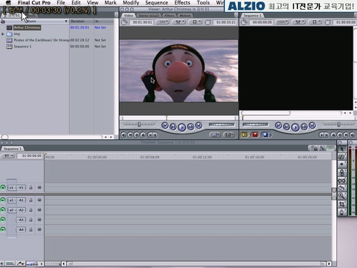The image size is (357, 268).
Task: Go to previous edit in Canvas transport
Action: (278, 125)
